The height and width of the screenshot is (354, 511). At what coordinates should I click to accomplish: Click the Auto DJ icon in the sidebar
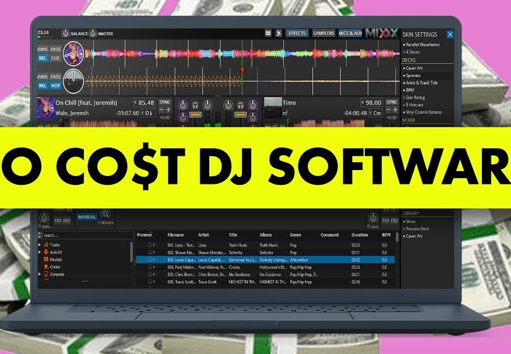(x=46, y=252)
